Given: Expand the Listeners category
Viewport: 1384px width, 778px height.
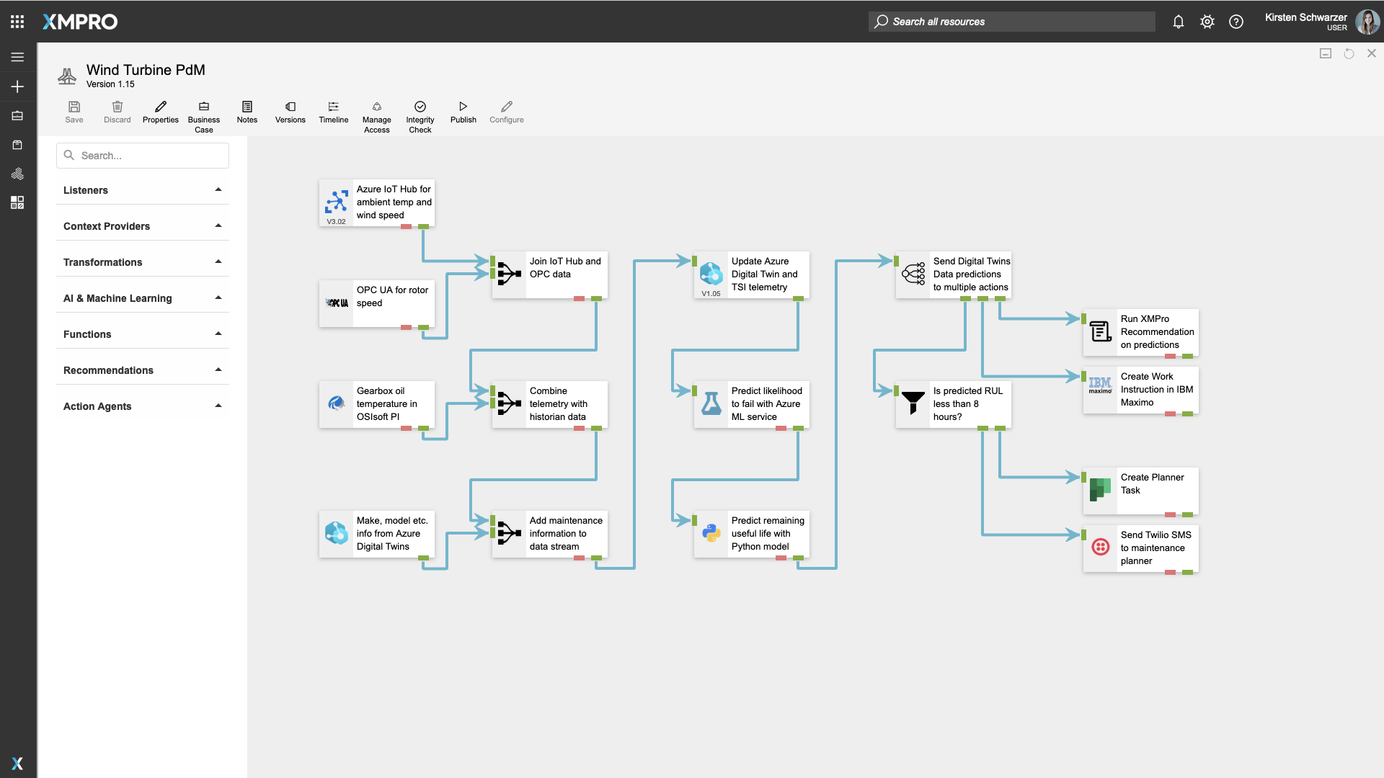Looking at the screenshot, I should [143, 190].
